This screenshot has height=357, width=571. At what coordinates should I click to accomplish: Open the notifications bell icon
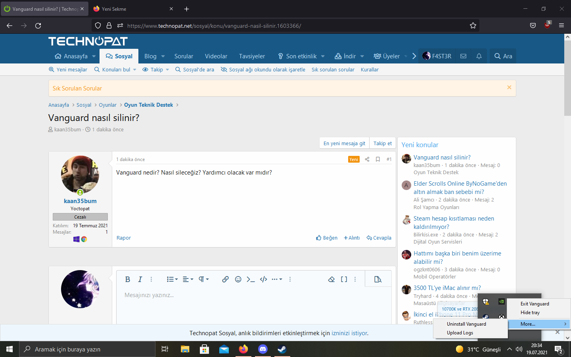pyautogui.click(x=479, y=56)
